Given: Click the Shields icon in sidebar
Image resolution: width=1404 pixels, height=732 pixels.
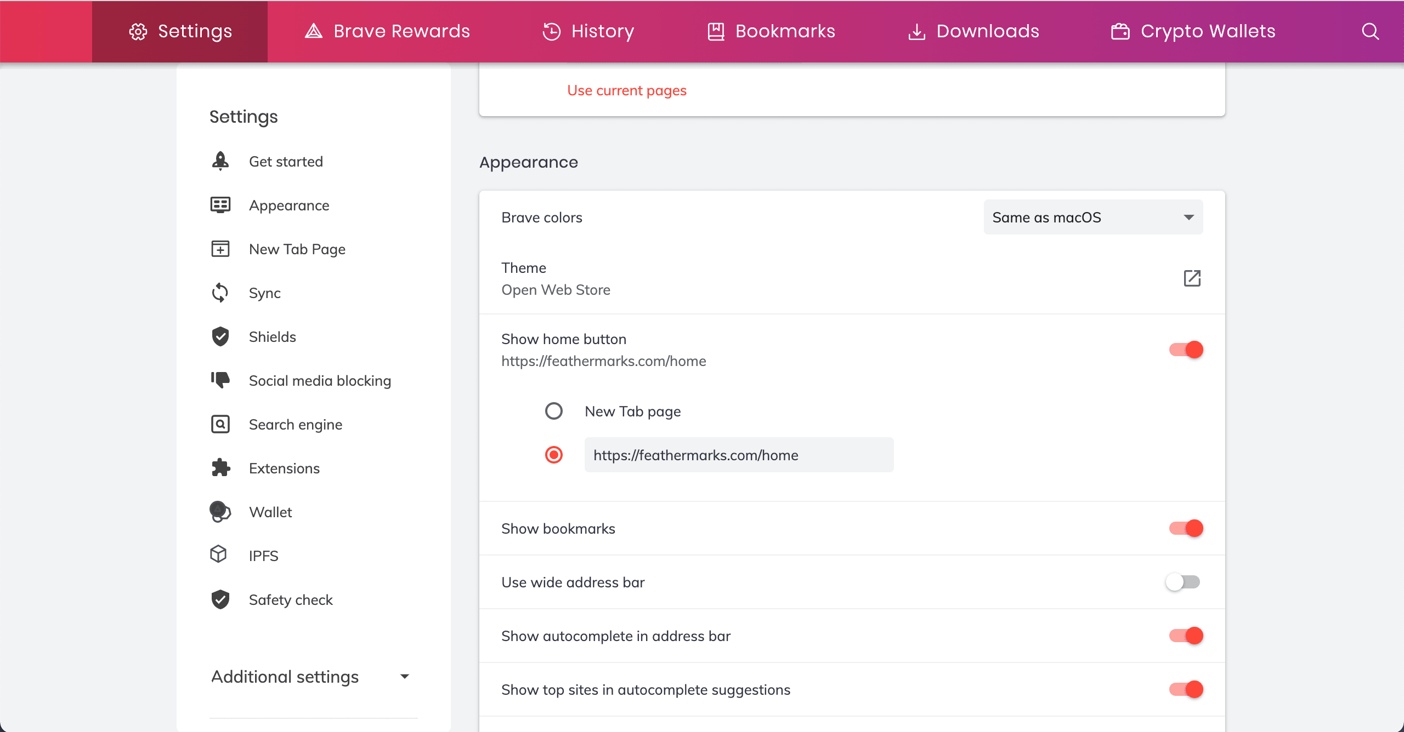Looking at the screenshot, I should (220, 336).
